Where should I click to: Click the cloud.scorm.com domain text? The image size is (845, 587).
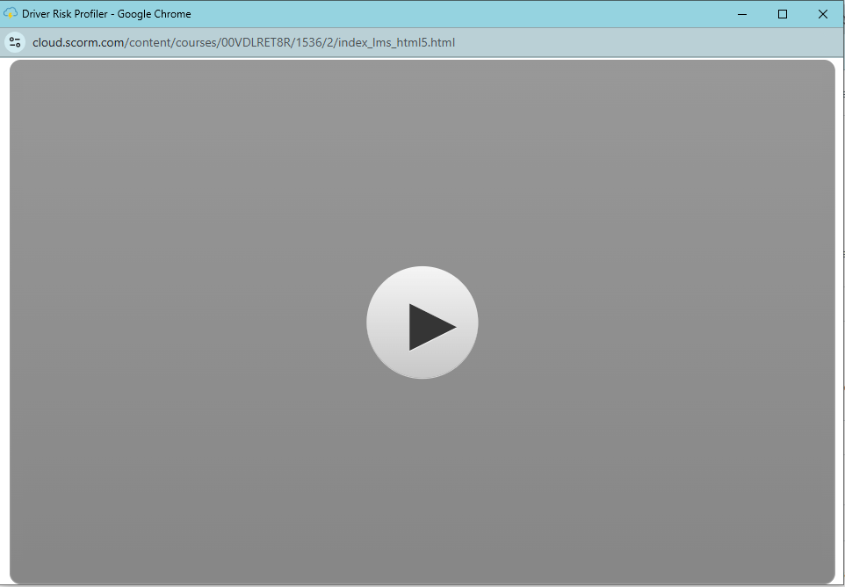coord(79,42)
